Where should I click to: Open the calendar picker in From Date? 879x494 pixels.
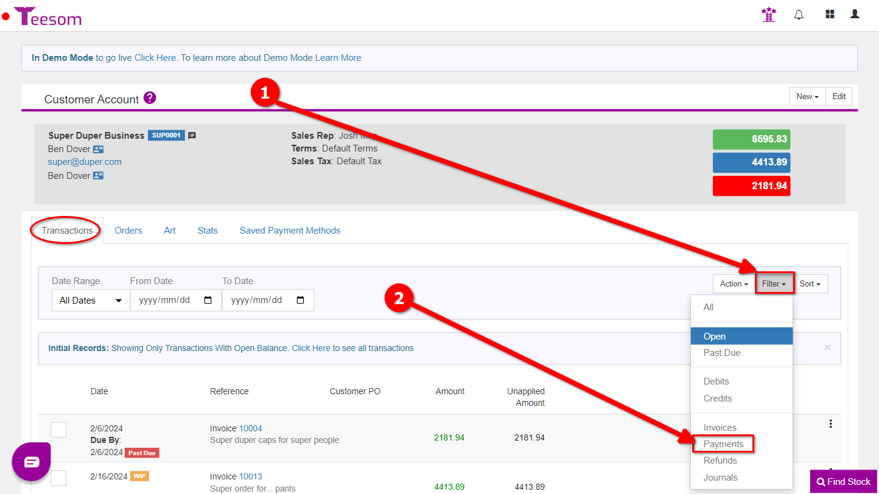pos(208,301)
